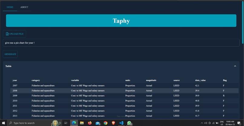Collapse the Table section with the chevron
This screenshot has height=126, width=244.
[x=235, y=66]
